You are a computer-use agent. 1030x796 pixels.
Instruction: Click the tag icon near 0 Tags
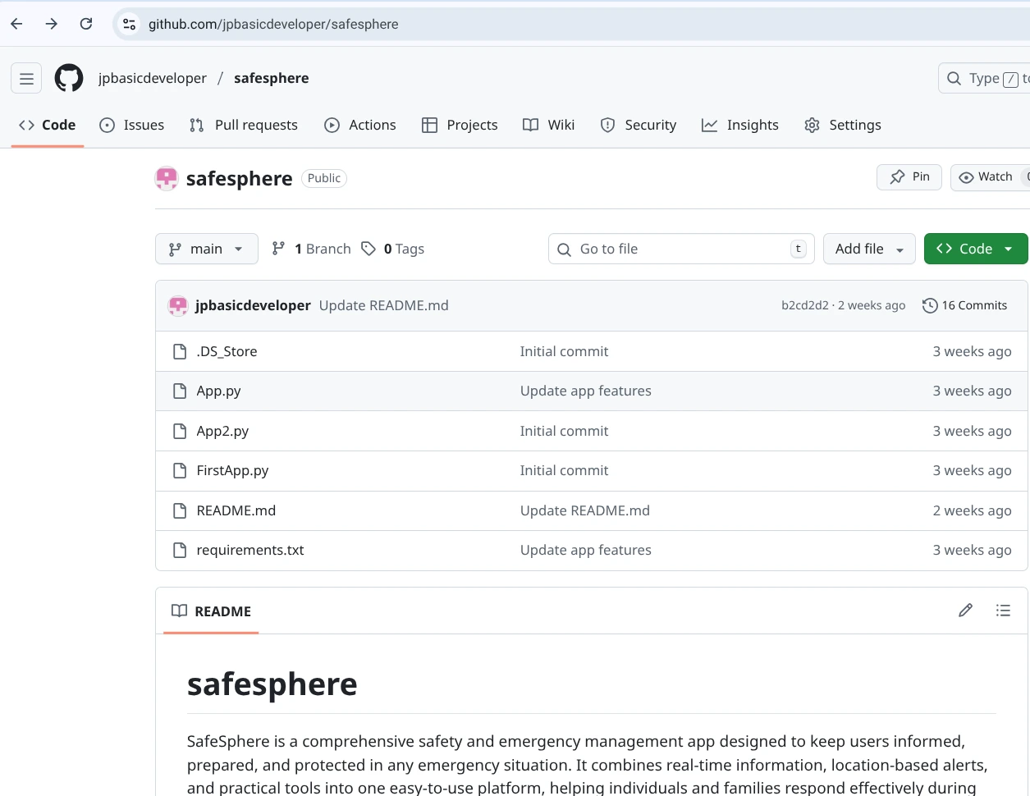pyautogui.click(x=369, y=249)
